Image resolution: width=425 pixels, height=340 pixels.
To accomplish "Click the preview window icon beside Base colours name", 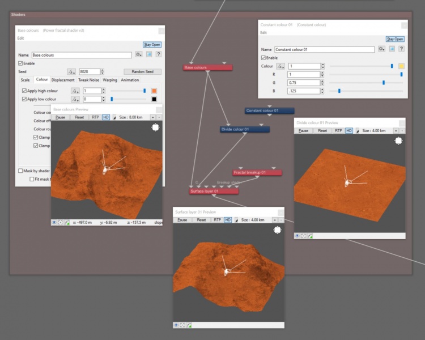I will click(x=149, y=54).
